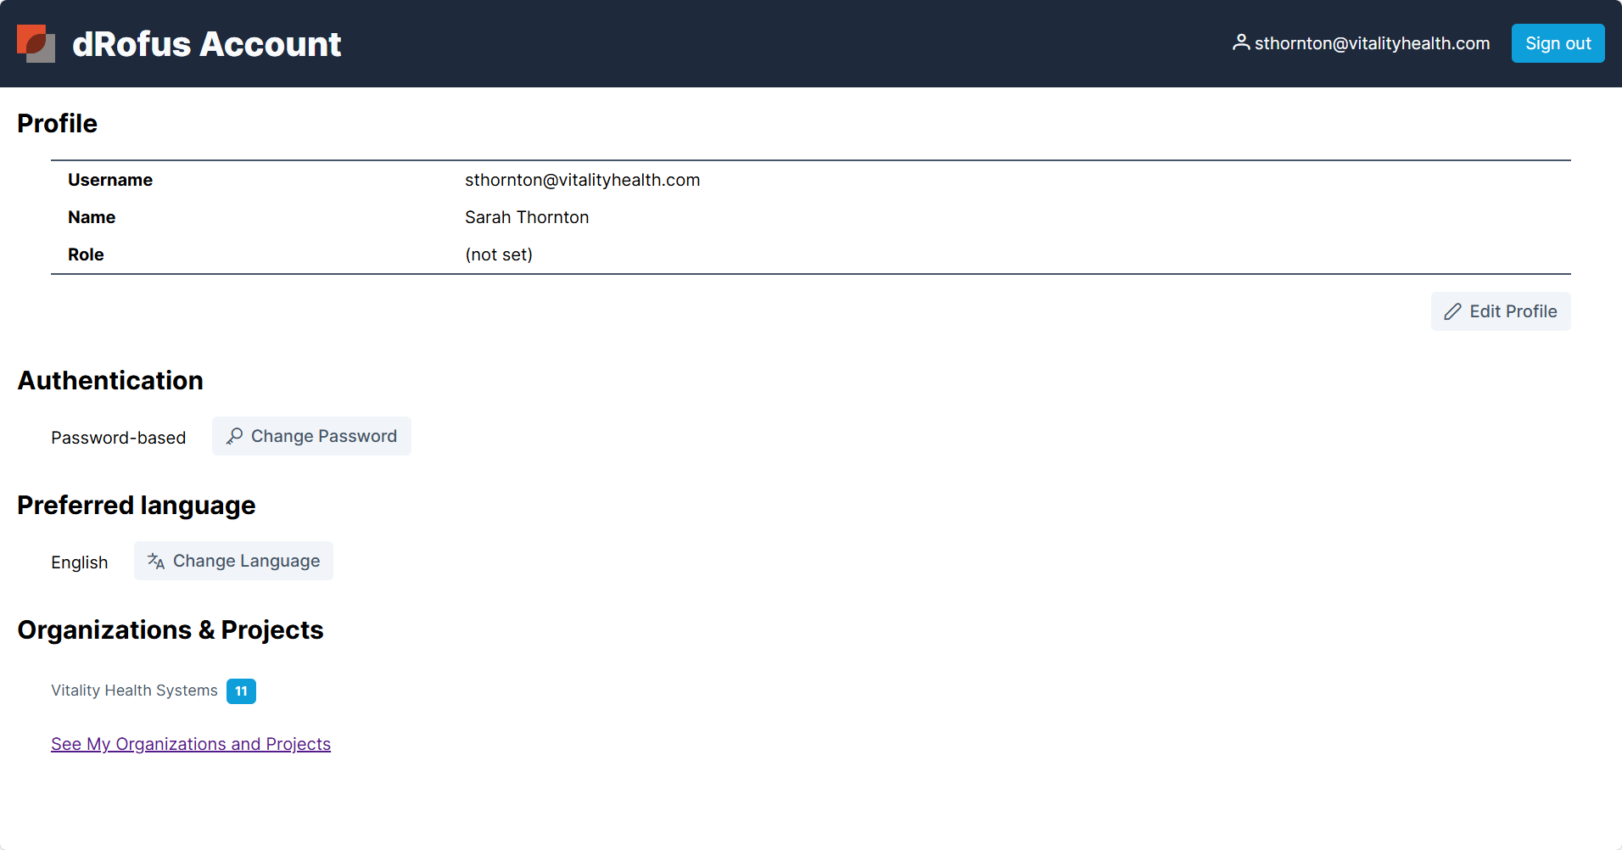Image resolution: width=1622 pixels, height=850 pixels.
Task: Click sthornton@vitalityhealth.com in the header
Action: click(1372, 43)
